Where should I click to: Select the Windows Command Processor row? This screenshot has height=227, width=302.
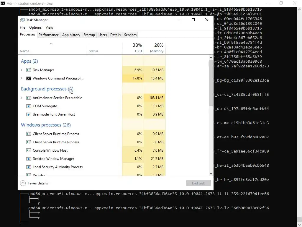(x=91, y=78)
